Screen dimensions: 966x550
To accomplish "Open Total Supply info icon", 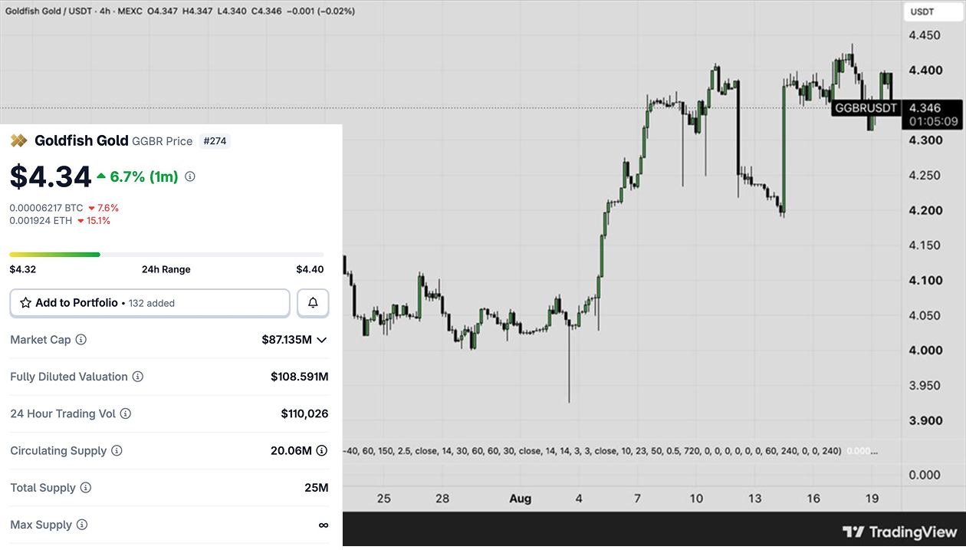I will [x=86, y=488].
